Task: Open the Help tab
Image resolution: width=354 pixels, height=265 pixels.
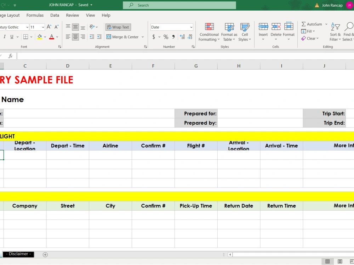Action: click(x=106, y=15)
